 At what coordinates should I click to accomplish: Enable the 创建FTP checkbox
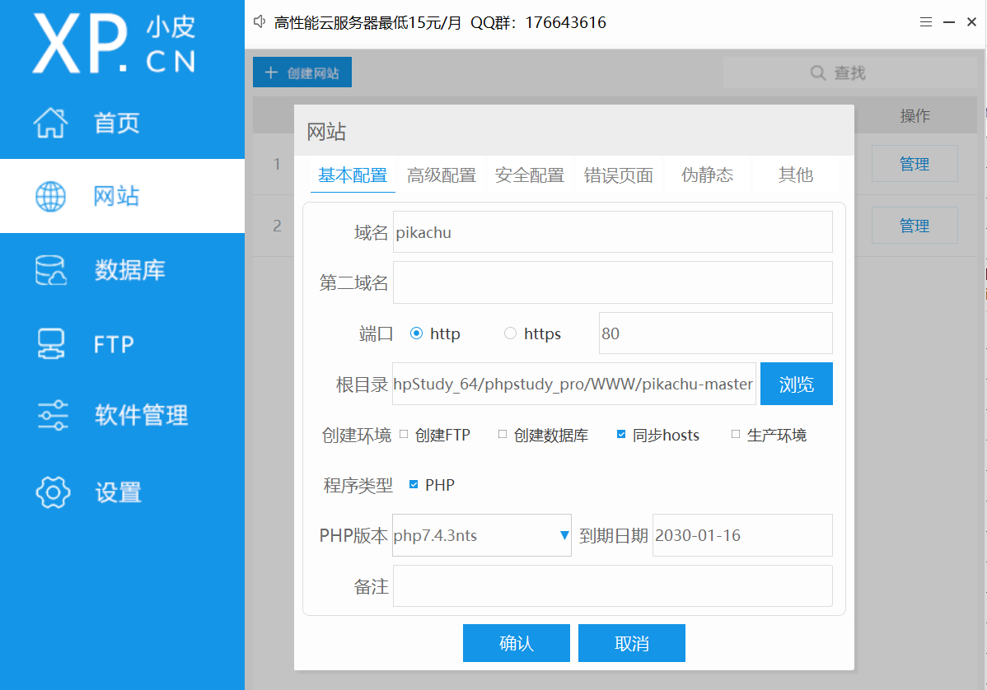(405, 434)
